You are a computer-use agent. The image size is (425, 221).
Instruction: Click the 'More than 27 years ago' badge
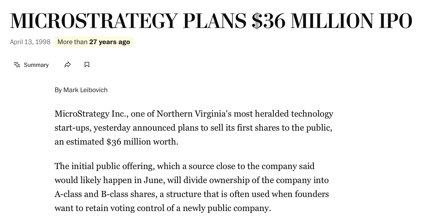coord(94,42)
